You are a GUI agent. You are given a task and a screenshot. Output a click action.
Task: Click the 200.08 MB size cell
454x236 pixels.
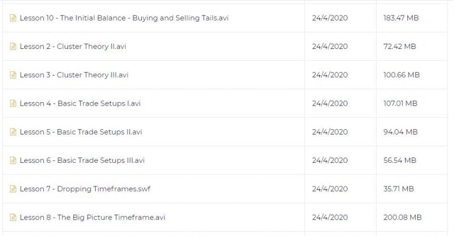[x=411, y=218]
